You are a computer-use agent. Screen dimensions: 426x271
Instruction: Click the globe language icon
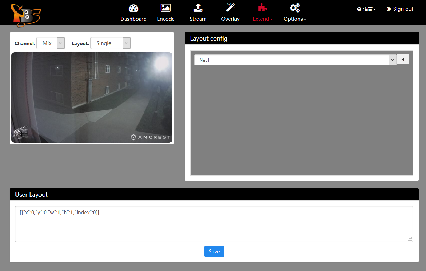(359, 9)
